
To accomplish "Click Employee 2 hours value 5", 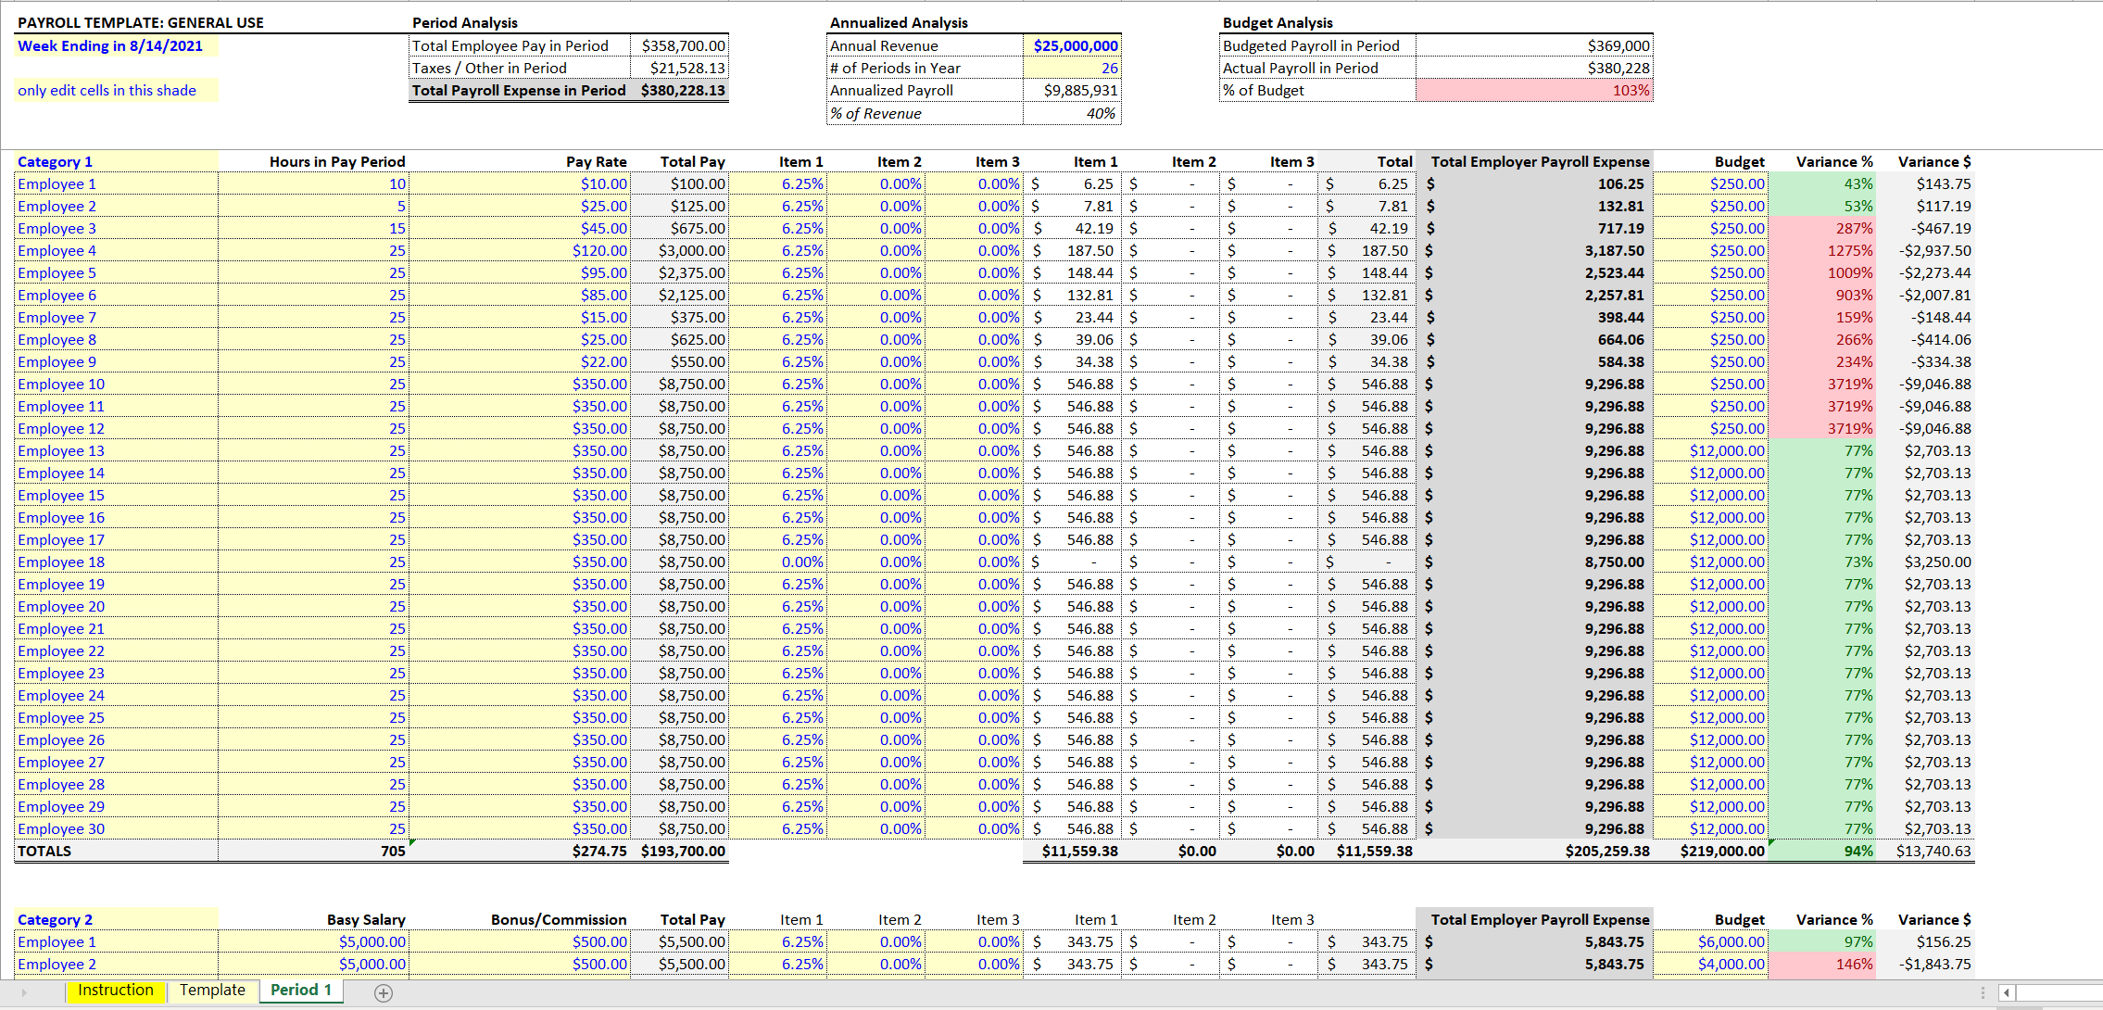I will [x=313, y=206].
